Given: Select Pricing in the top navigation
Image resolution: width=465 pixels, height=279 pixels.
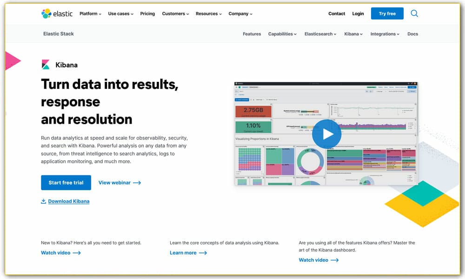Looking at the screenshot, I should point(147,13).
